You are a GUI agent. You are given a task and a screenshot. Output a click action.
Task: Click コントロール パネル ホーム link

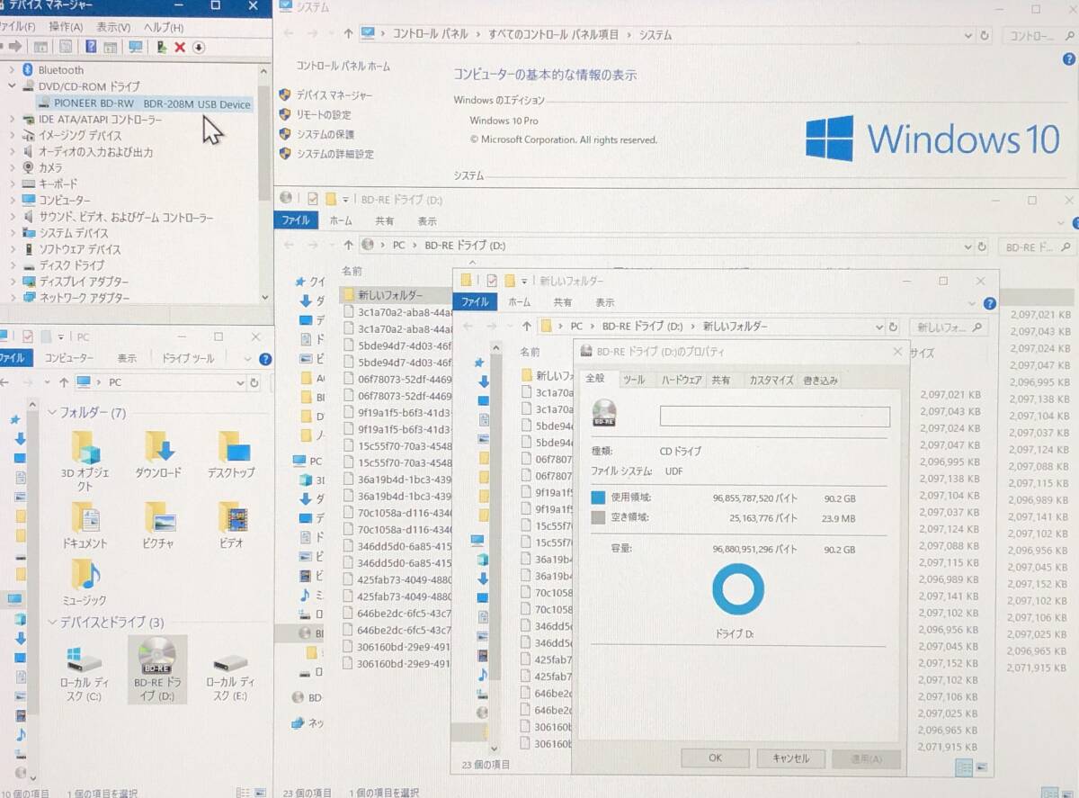343,67
